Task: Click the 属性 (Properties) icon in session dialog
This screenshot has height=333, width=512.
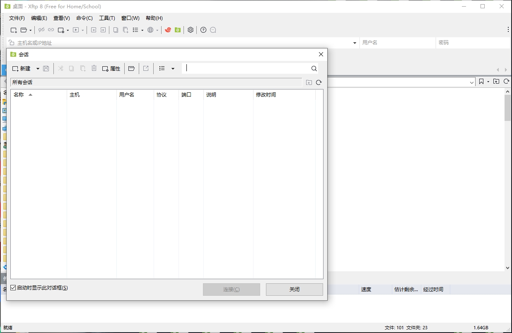Action: tap(111, 68)
